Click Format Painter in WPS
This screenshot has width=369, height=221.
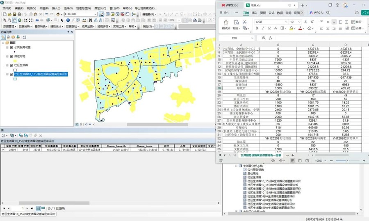coord(226,25)
